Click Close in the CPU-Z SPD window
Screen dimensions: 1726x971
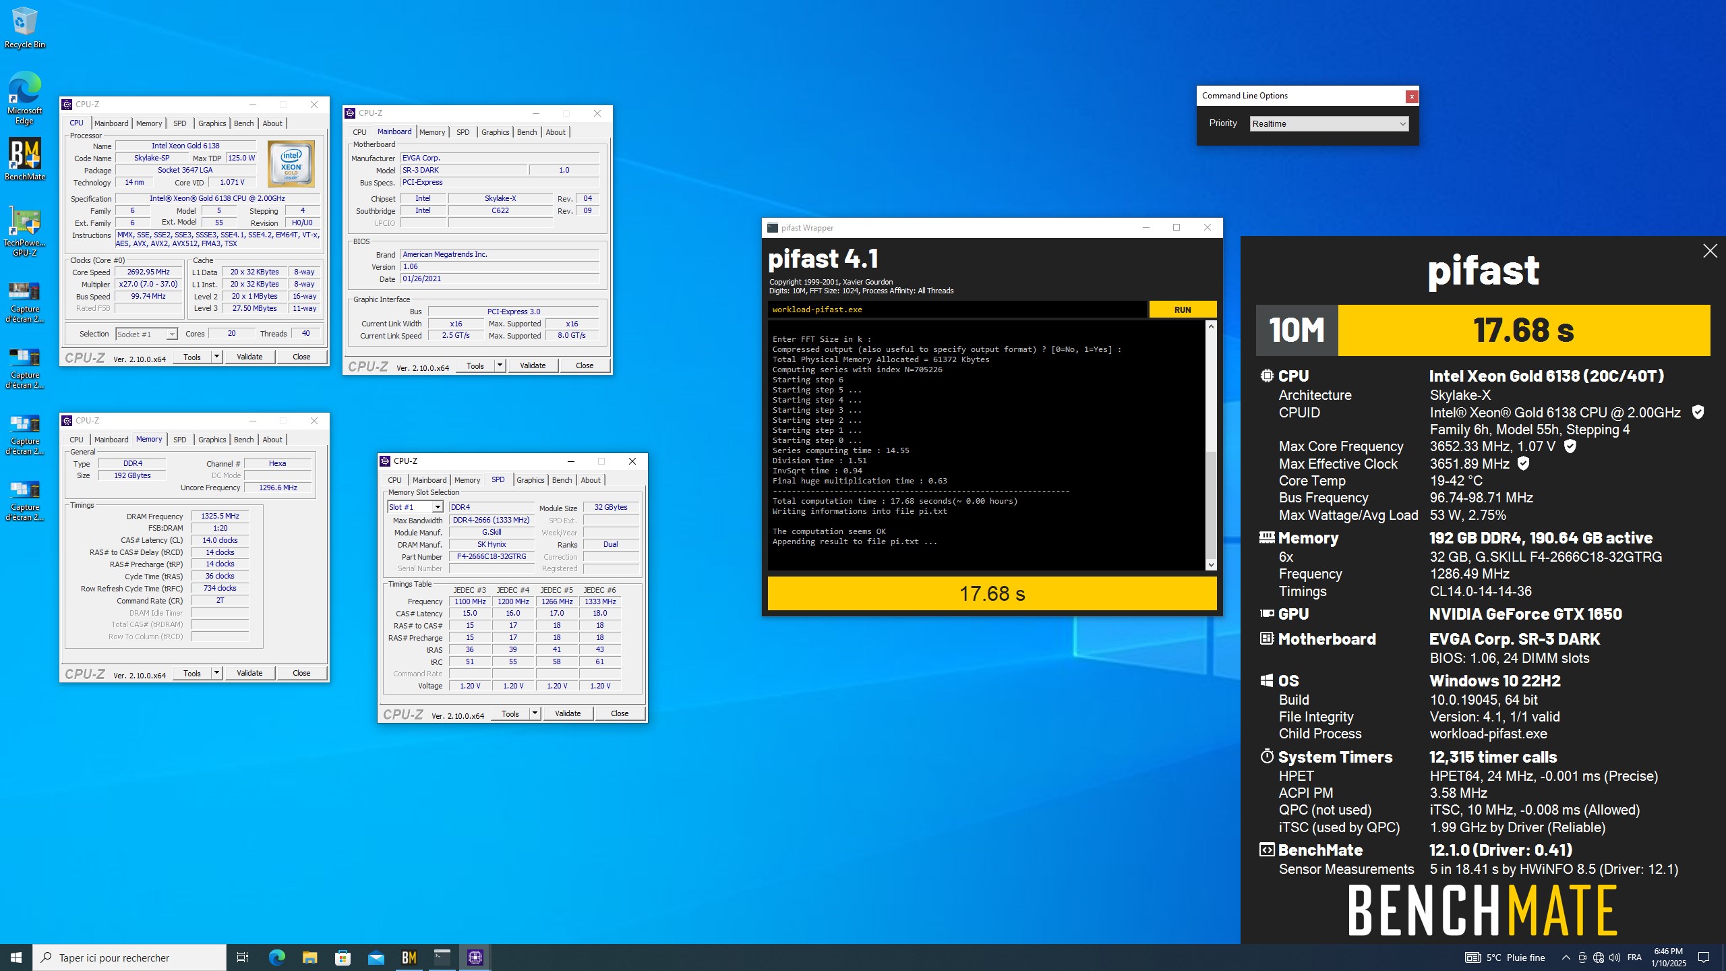pyautogui.click(x=620, y=713)
